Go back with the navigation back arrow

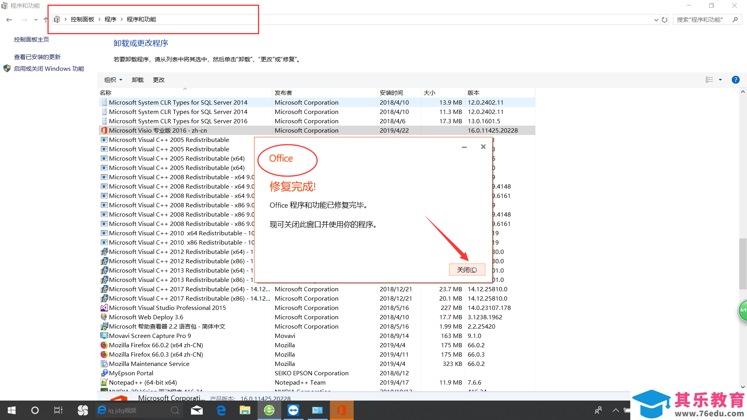[9, 19]
